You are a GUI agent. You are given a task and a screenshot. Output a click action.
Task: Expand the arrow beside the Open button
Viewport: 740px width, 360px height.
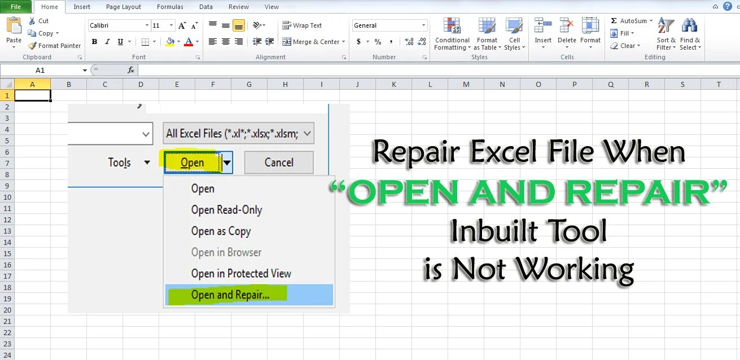click(226, 163)
